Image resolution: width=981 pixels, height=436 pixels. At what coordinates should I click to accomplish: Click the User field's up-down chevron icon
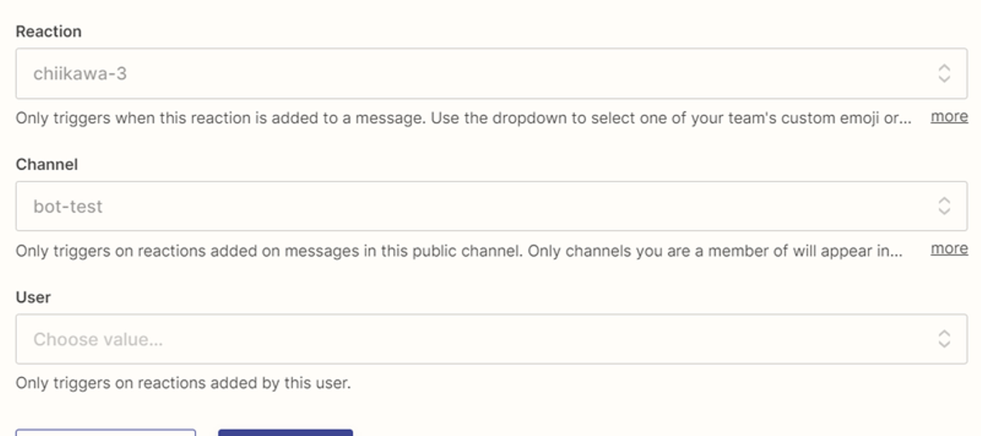pyautogui.click(x=944, y=339)
